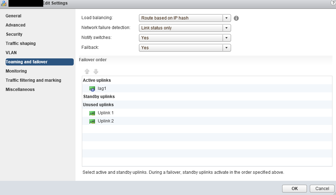
Task: Select the lag1 entry under Active uplinks
Action: 207,88
